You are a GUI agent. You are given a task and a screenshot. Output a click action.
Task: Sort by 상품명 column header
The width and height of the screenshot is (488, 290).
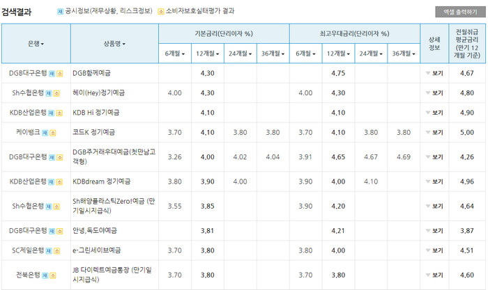point(114,44)
